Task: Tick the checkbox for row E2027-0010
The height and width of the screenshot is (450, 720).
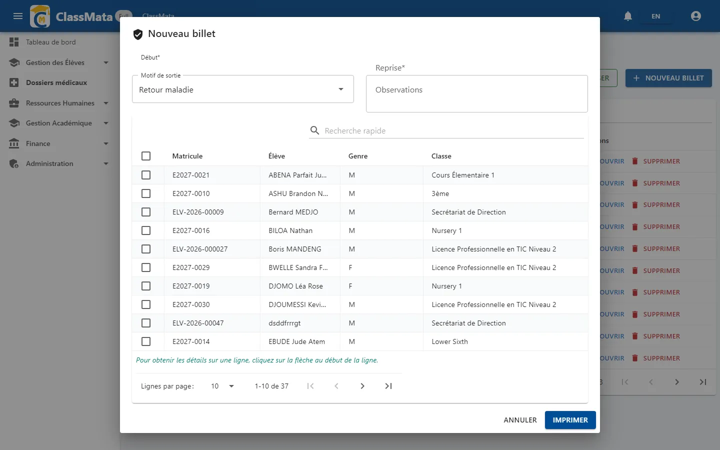Action: pos(146,193)
